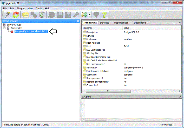
Task: Open the tab list dropdown arrow
Action: (180, 23)
